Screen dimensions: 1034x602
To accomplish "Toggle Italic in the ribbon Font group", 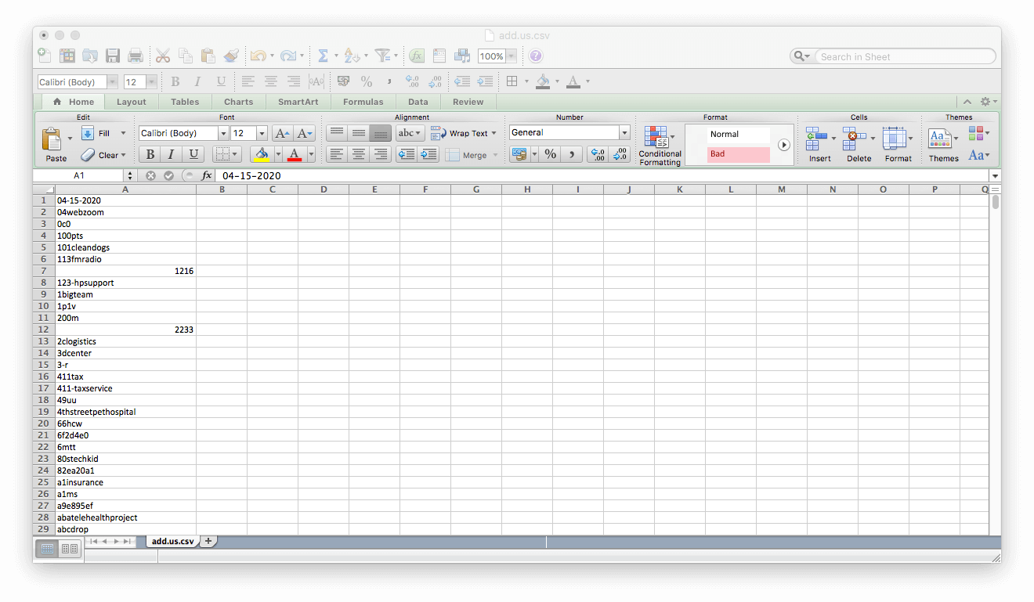I will tap(172, 154).
